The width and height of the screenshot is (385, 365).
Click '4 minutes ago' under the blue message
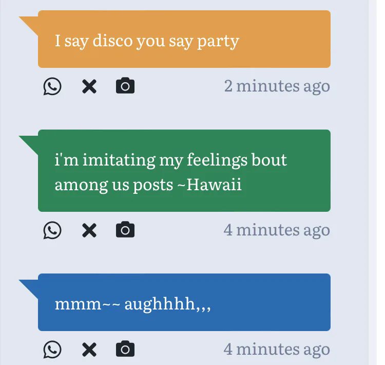(x=277, y=350)
